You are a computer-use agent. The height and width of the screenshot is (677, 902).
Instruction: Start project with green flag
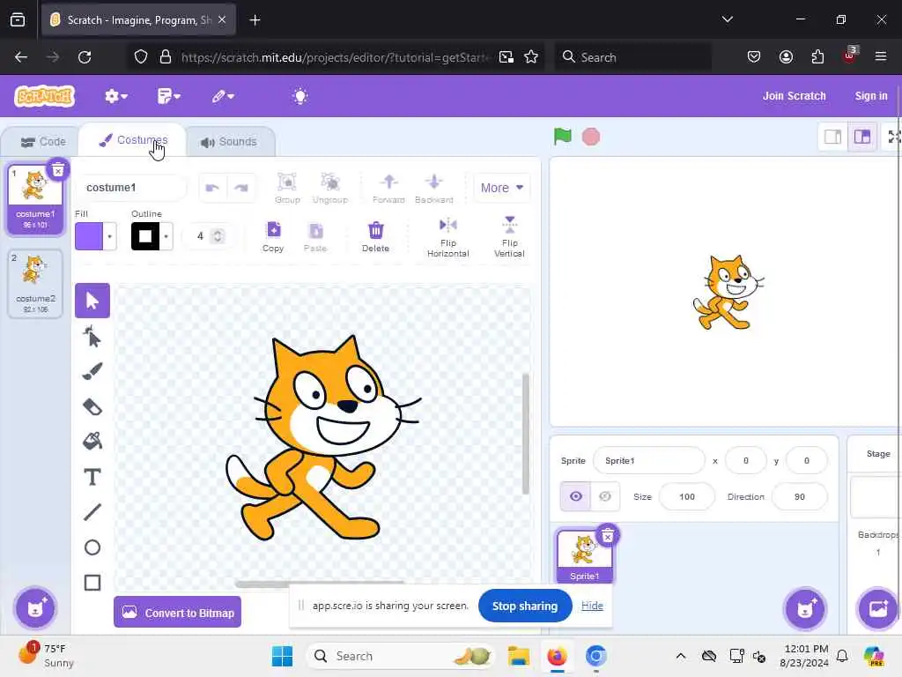pos(563,137)
